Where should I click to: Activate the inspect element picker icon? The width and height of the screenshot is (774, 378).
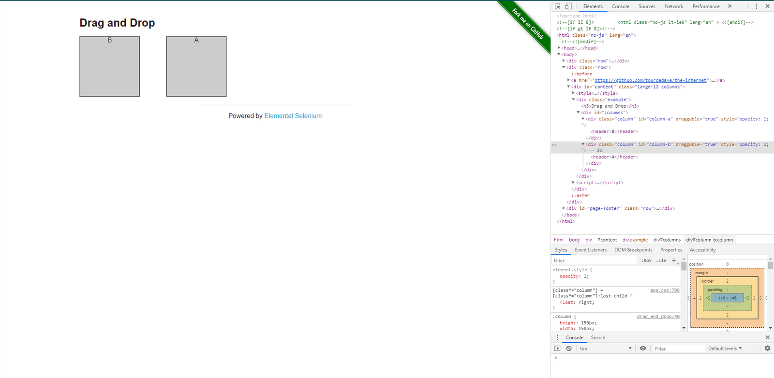coord(558,6)
